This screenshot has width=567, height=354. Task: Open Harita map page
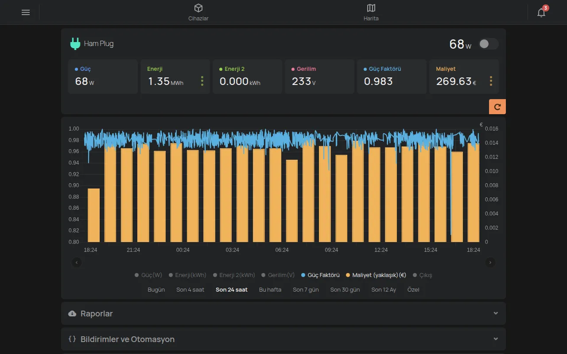(371, 12)
